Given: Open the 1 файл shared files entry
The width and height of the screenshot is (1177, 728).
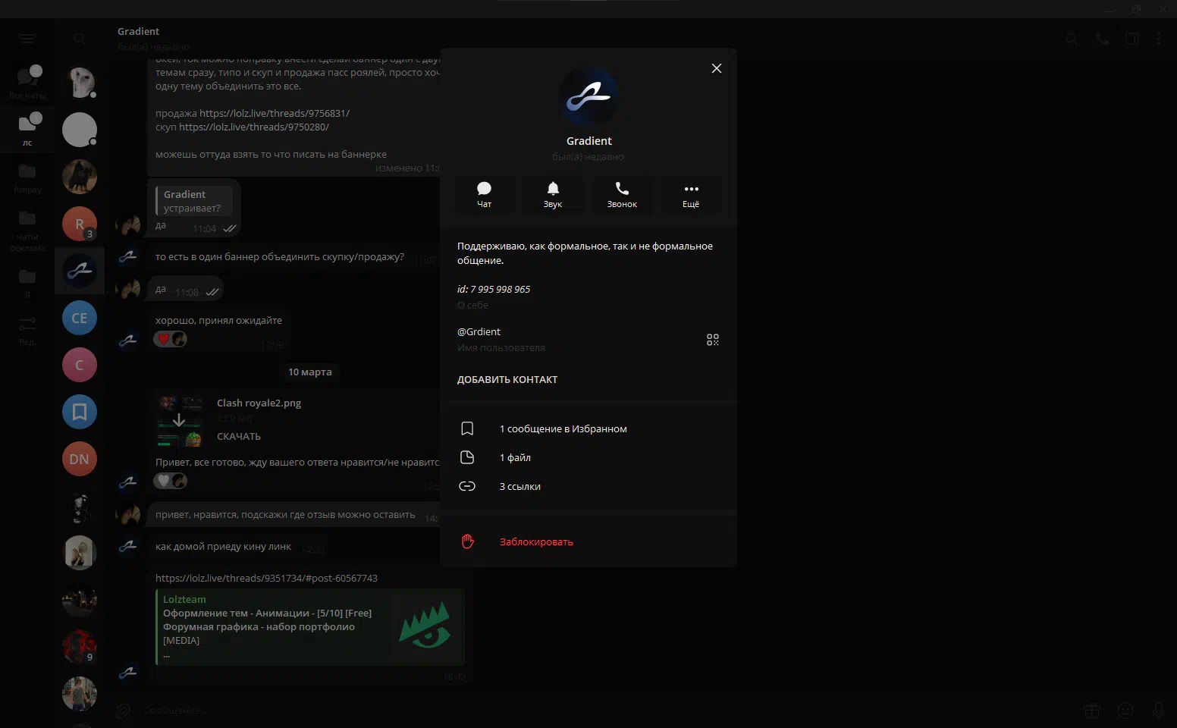Looking at the screenshot, I should click(x=515, y=458).
